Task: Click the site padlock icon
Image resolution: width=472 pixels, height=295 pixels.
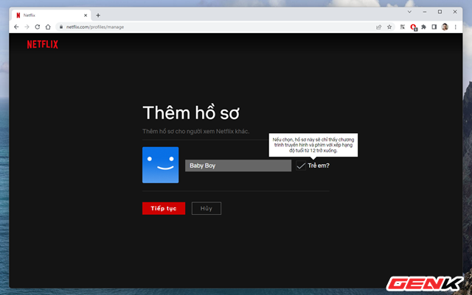Action: (x=61, y=27)
